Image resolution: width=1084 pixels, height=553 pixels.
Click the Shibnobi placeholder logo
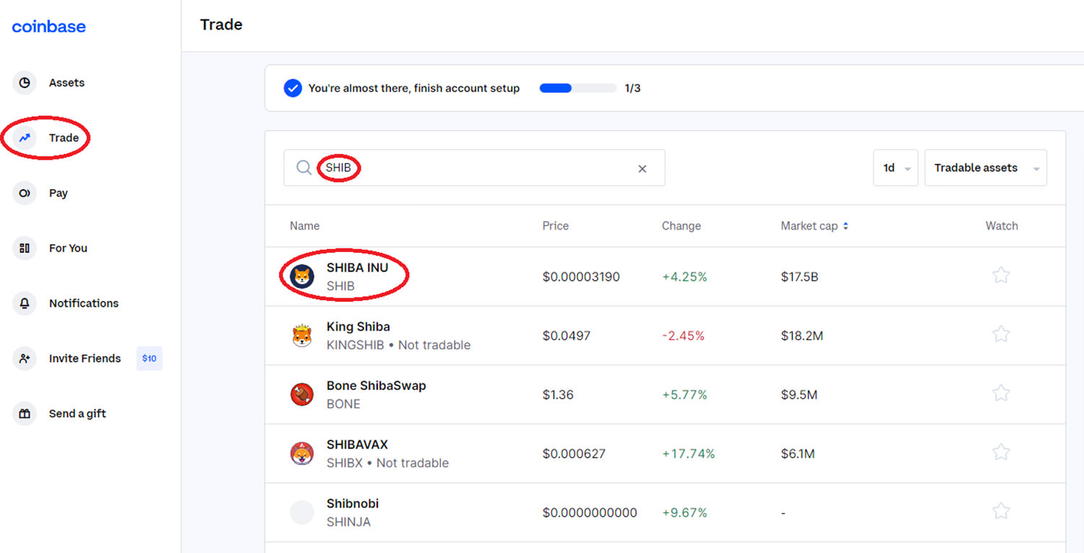(302, 513)
